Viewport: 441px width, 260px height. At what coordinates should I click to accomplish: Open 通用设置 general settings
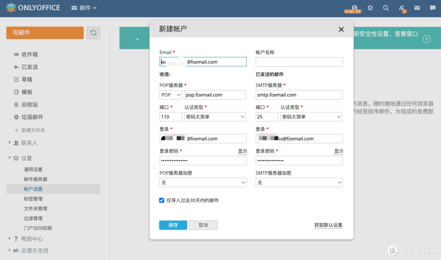point(33,170)
